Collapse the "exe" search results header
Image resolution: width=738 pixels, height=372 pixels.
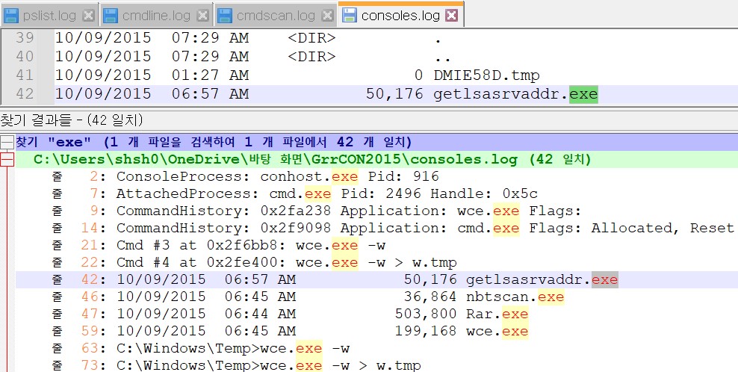tap(7, 142)
